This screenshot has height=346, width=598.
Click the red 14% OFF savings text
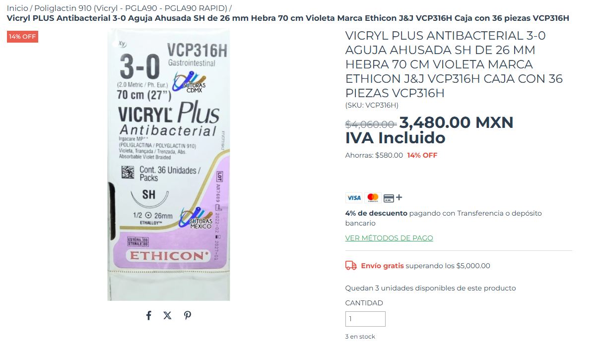(x=422, y=155)
